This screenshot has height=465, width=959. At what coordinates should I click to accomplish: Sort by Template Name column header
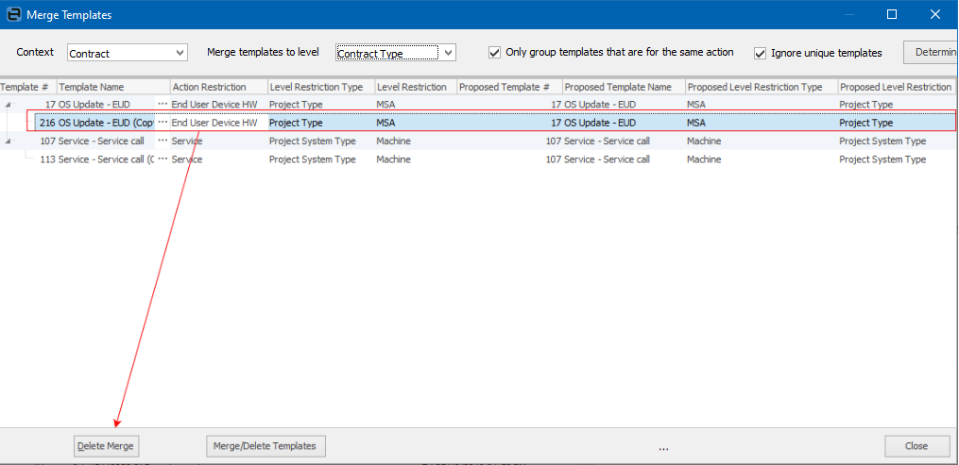click(113, 87)
